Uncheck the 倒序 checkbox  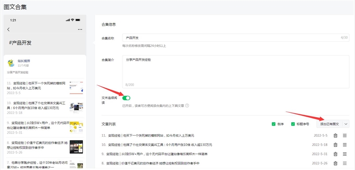click(273, 124)
